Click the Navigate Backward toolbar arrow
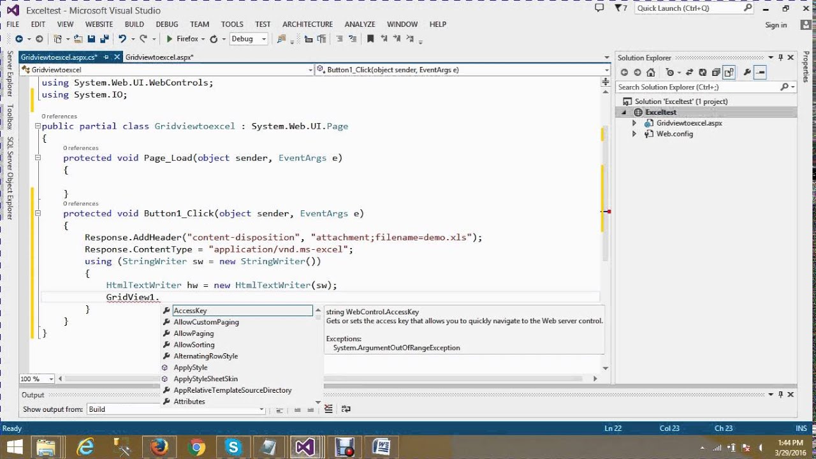 tap(18, 39)
